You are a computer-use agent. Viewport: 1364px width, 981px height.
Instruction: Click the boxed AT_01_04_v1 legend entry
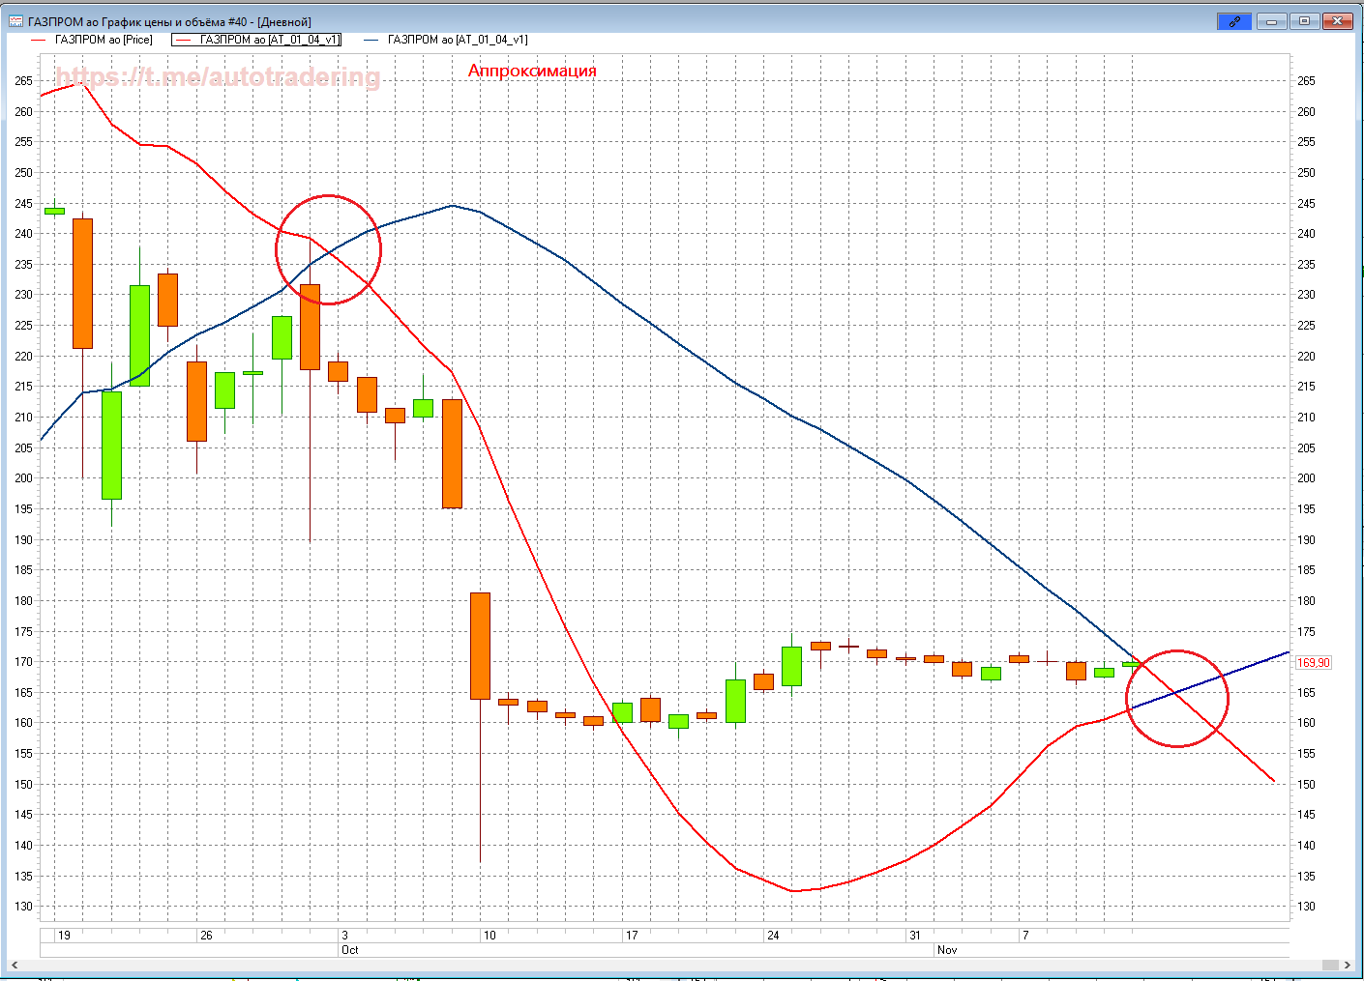click(x=256, y=40)
